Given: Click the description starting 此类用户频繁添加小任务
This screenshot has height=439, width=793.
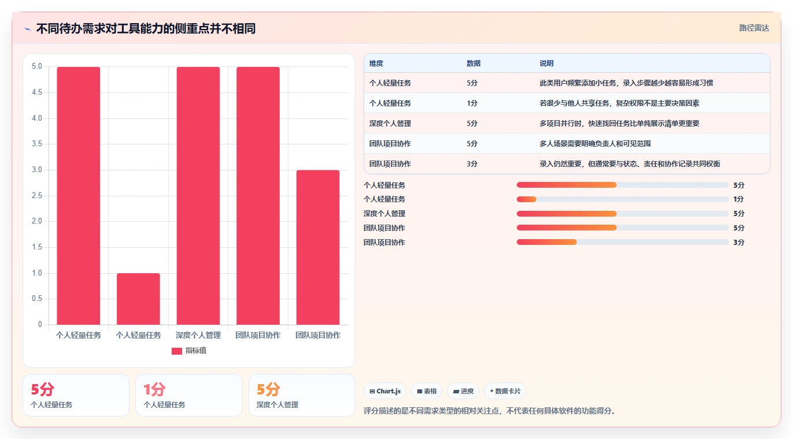Looking at the screenshot, I should click(626, 83).
